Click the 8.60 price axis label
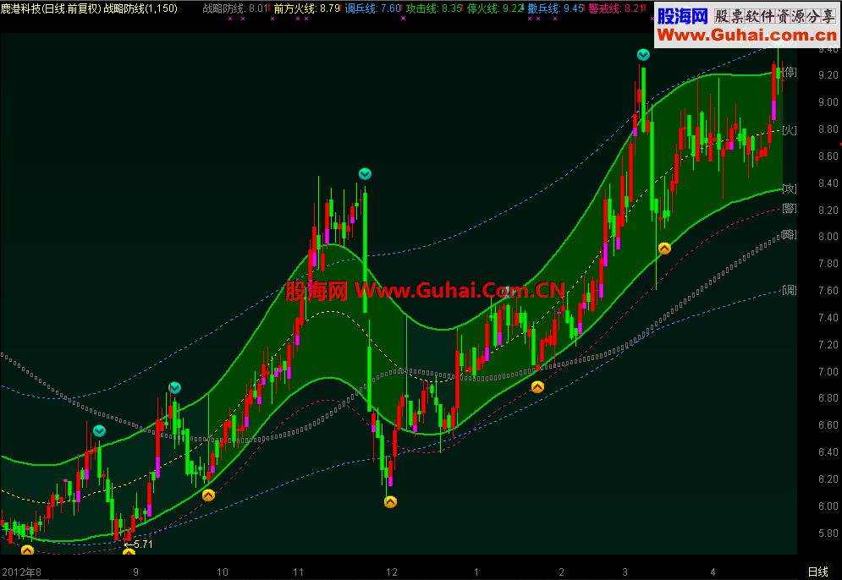 pos(828,156)
